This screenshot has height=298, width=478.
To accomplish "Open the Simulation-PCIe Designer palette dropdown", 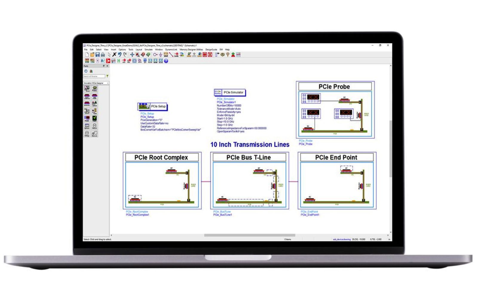I will 96,83.
